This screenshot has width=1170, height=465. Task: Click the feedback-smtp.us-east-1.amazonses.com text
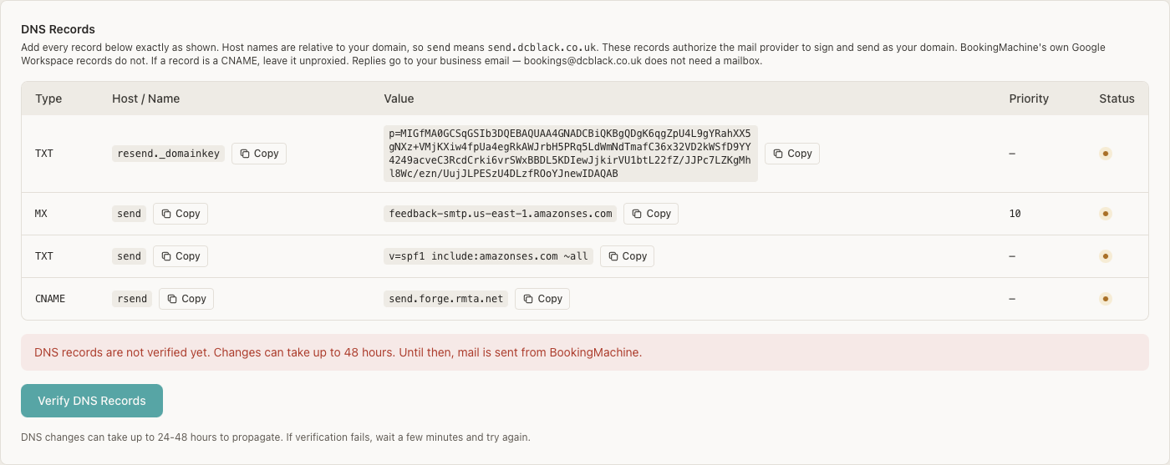point(501,214)
